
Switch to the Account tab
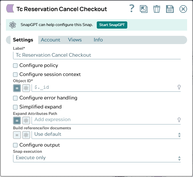click(51, 40)
